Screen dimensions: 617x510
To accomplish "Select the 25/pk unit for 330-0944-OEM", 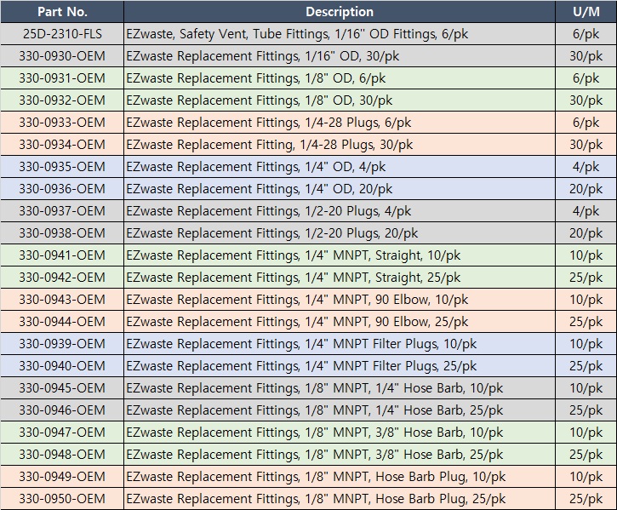I will (586, 321).
